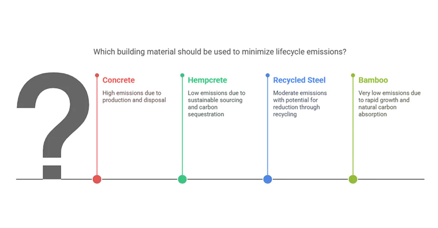Click the small green pin top above Hempcrete
The width and height of the screenshot is (438, 228).
tap(182, 75)
